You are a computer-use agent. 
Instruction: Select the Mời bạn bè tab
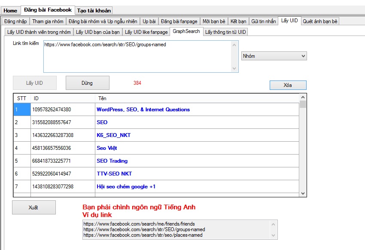click(214, 21)
